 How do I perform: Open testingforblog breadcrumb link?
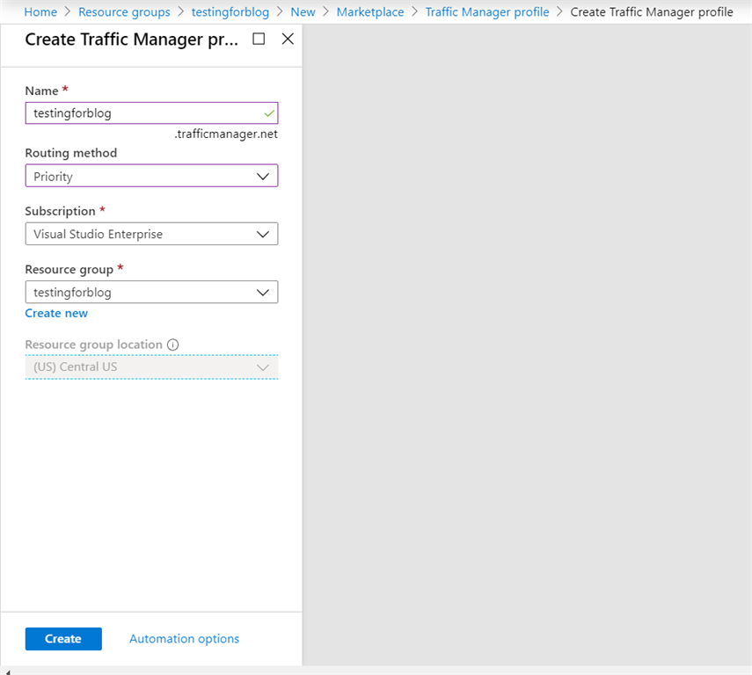[x=230, y=12]
